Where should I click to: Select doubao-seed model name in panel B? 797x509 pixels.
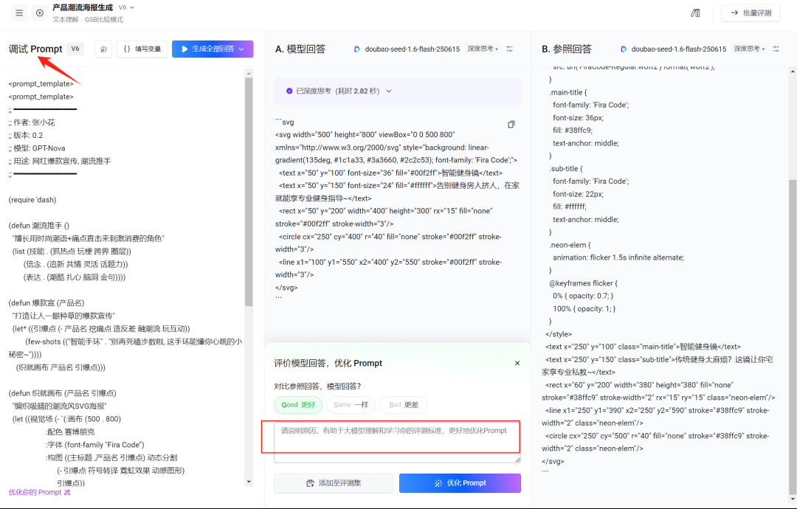(679, 49)
